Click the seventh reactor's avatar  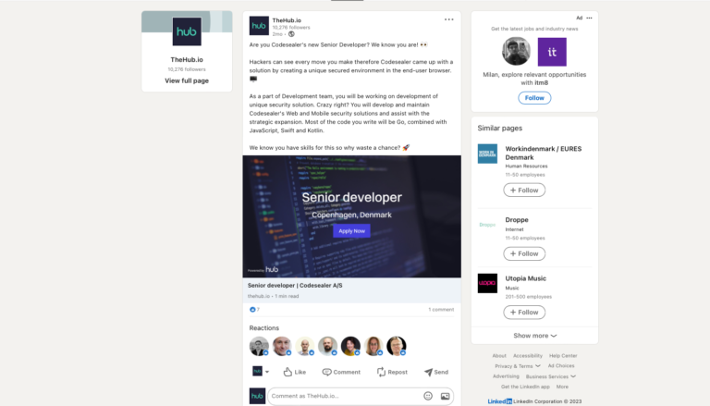click(x=397, y=346)
